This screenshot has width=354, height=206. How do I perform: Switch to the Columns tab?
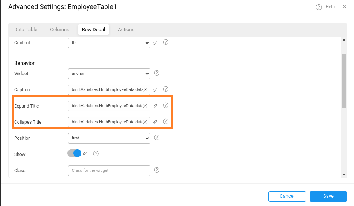60,30
